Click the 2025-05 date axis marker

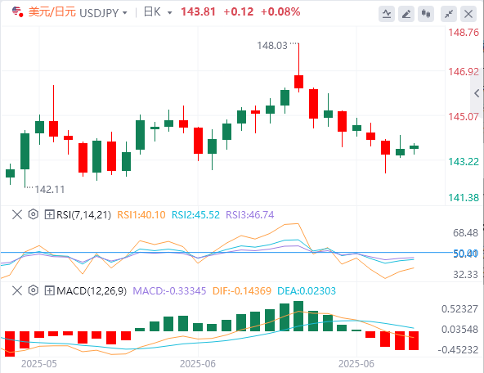coord(39,364)
